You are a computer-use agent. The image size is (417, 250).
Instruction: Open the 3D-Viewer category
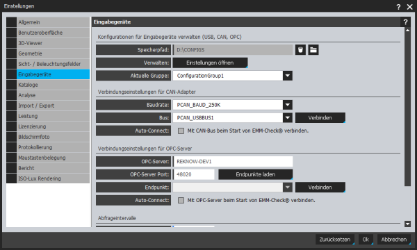click(x=48, y=43)
